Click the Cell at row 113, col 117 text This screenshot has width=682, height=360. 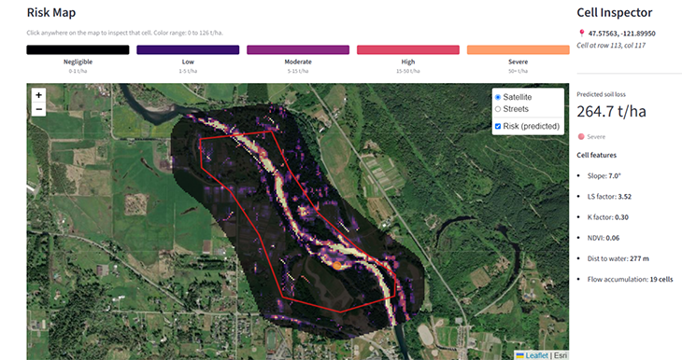pos(611,45)
